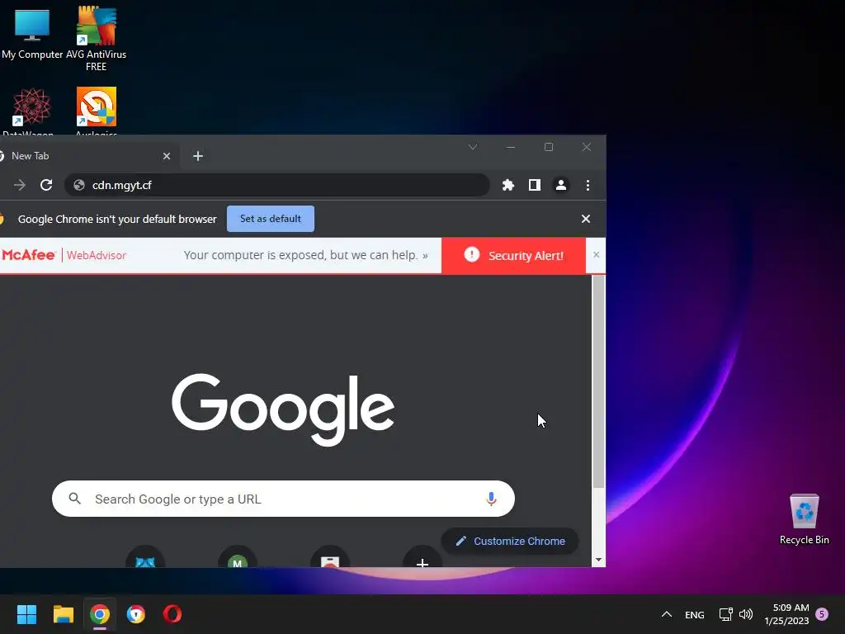Open the Chrome profile menu
The width and height of the screenshot is (845, 634).
click(561, 185)
